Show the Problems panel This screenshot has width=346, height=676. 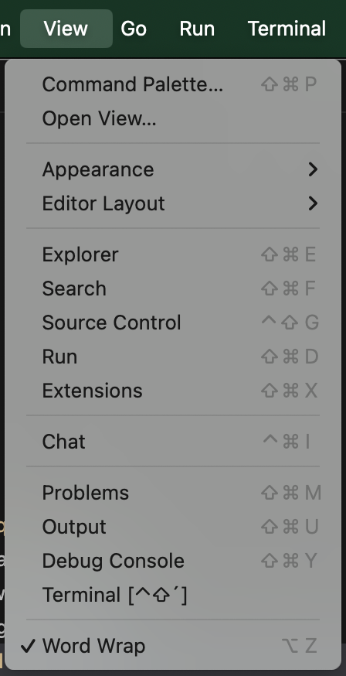pyautogui.click(x=173, y=493)
